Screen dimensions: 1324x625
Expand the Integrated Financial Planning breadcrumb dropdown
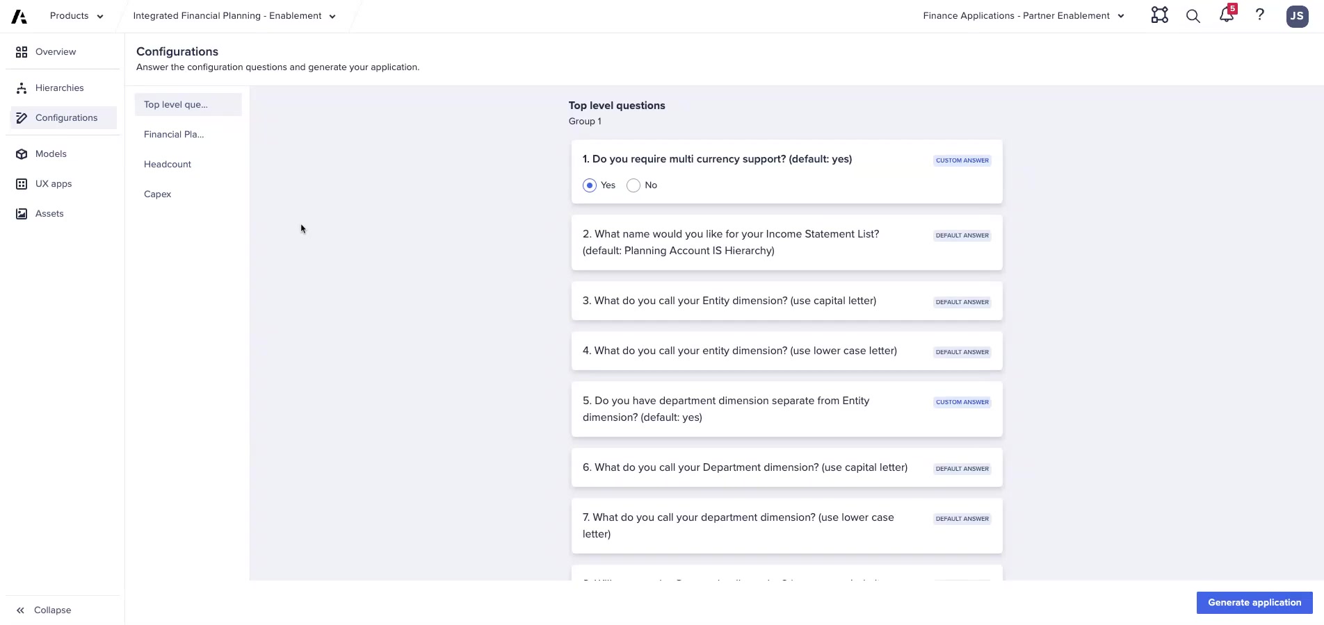[x=332, y=15]
